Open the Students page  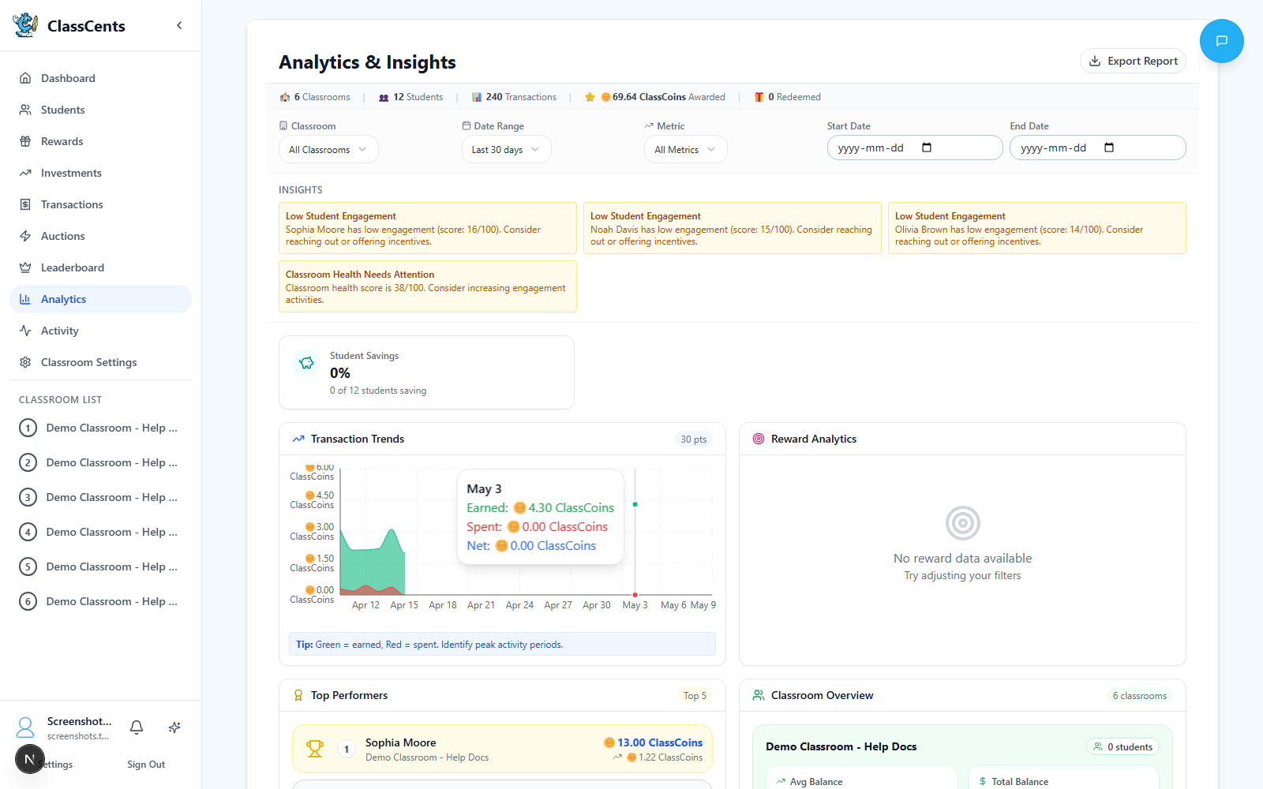click(x=100, y=110)
